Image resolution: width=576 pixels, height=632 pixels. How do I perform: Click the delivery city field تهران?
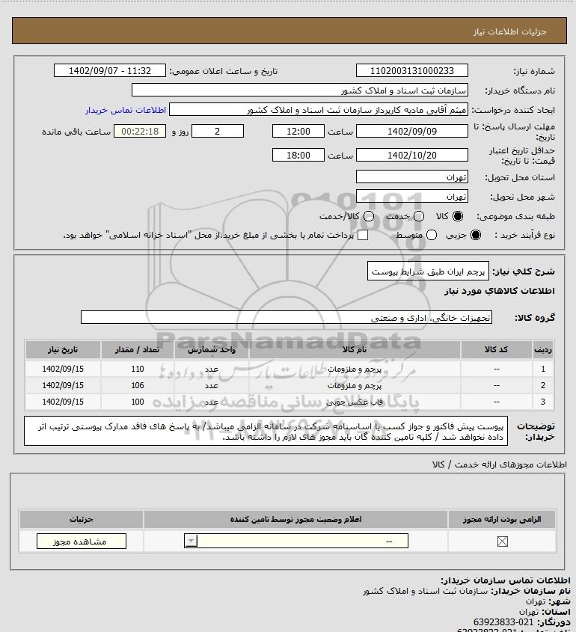[412, 197]
